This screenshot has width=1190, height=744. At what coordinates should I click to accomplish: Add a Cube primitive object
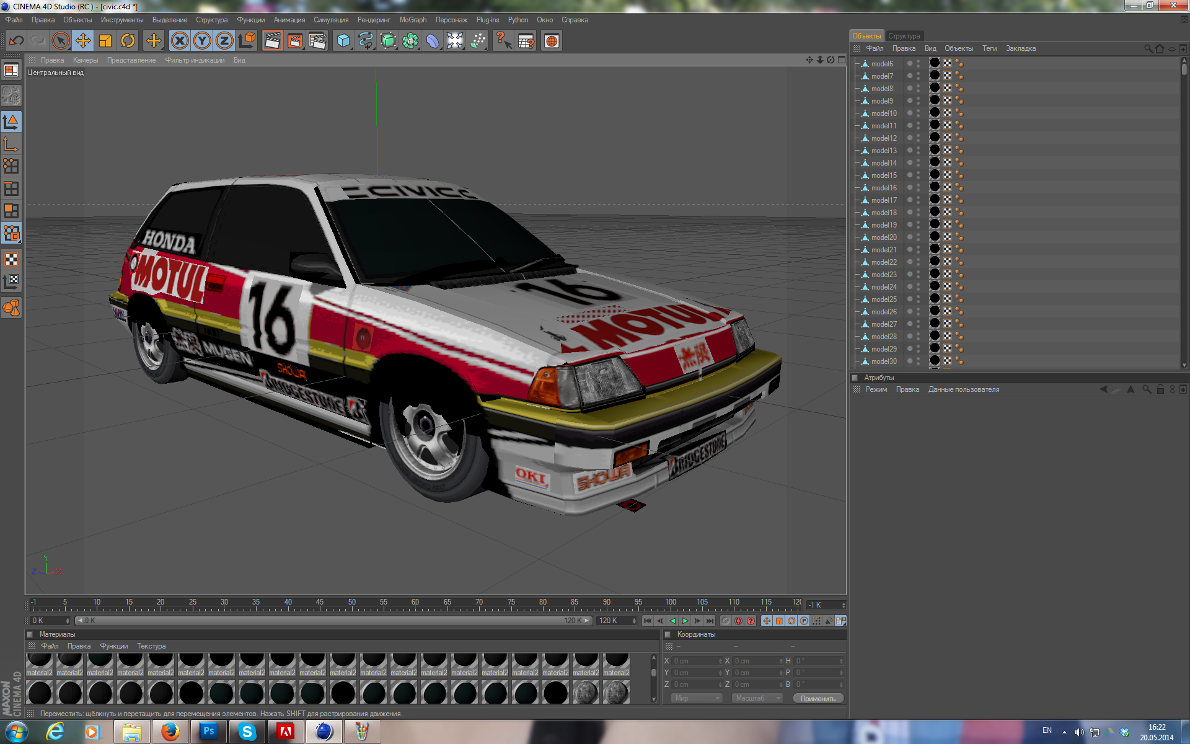(343, 41)
